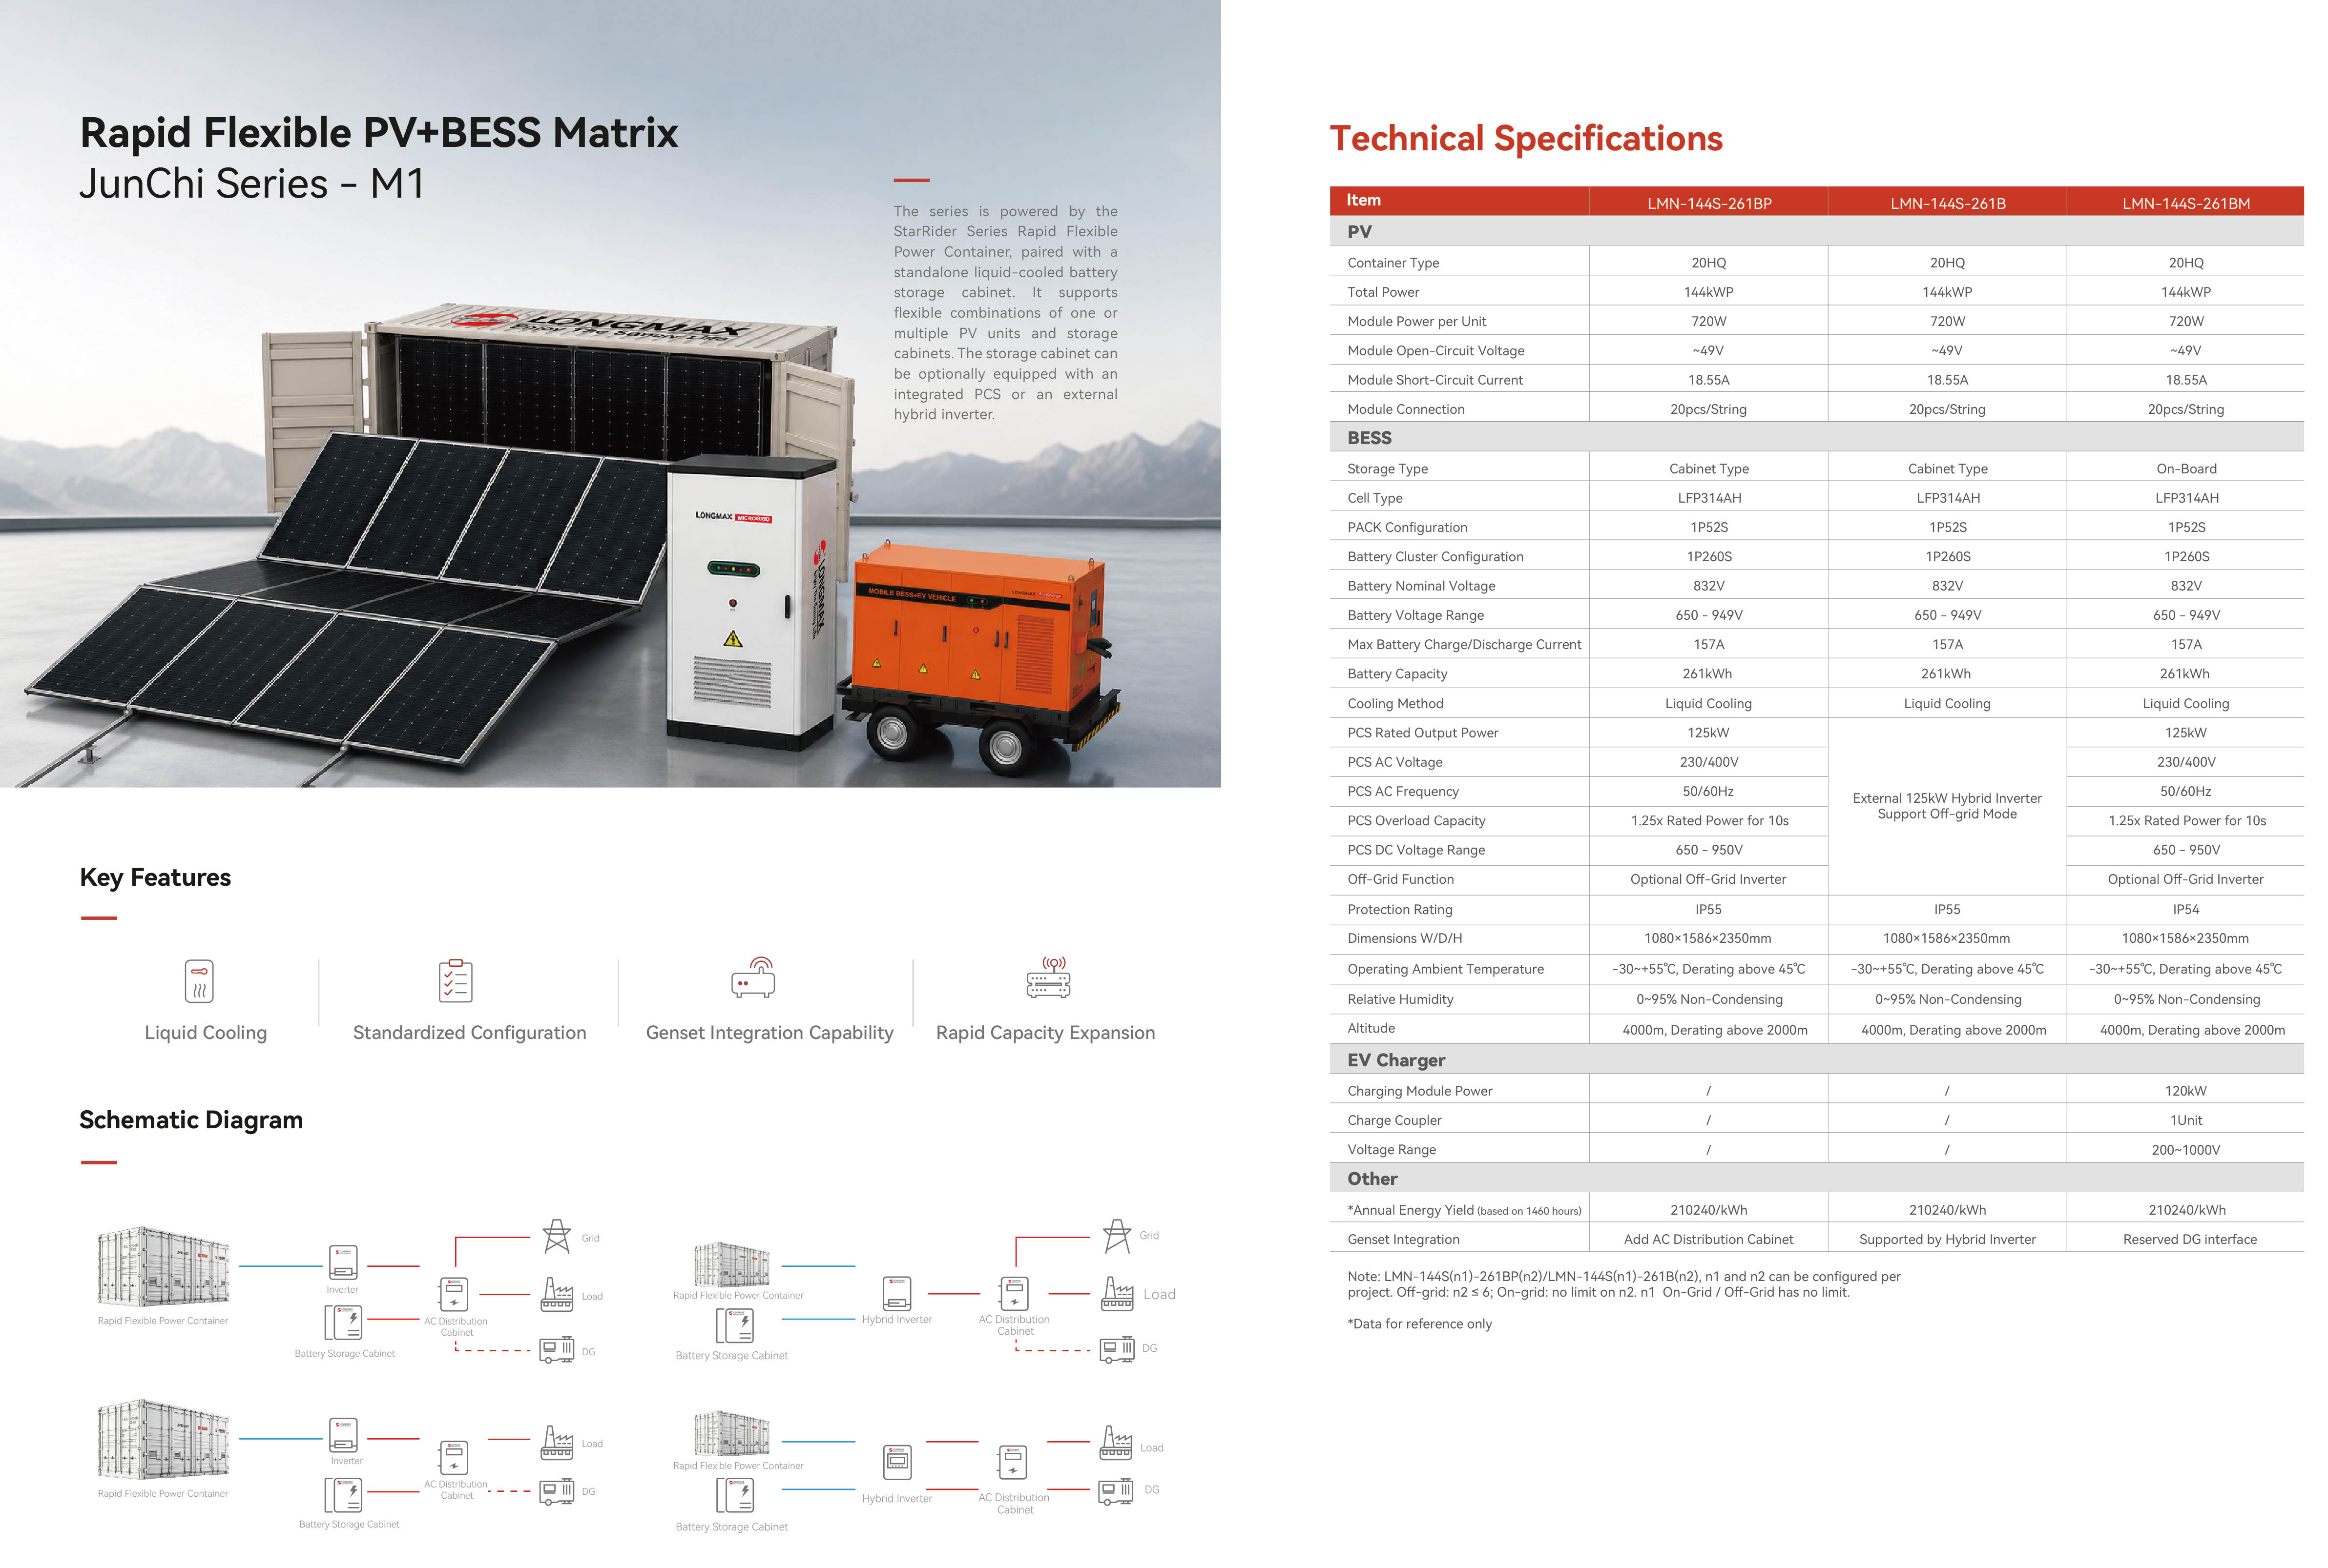This screenshot has height=1568, width=2328.
Task: Click the "BESS" section header row
Action: 1816,437
